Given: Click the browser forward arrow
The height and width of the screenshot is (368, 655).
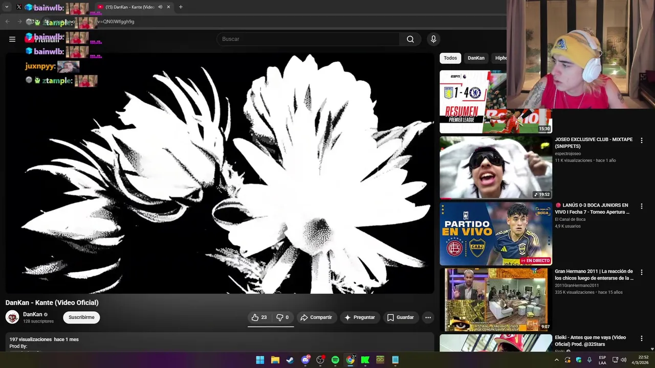Looking at the screenshot, I should coord(19,21).
